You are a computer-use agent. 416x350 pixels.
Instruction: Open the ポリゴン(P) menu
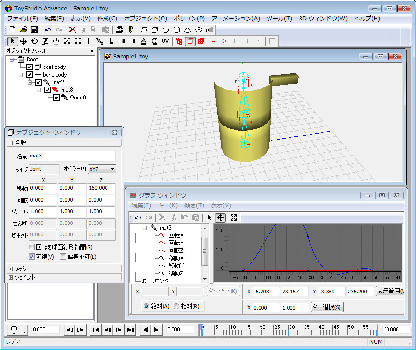point(189,19)
